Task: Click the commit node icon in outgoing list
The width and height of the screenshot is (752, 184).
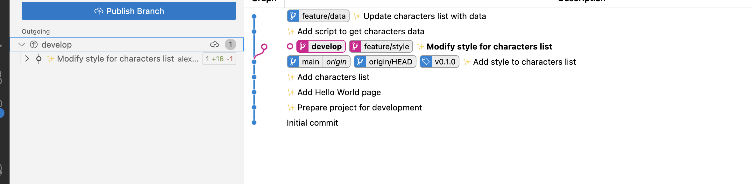Action: (x=39, y=59)
